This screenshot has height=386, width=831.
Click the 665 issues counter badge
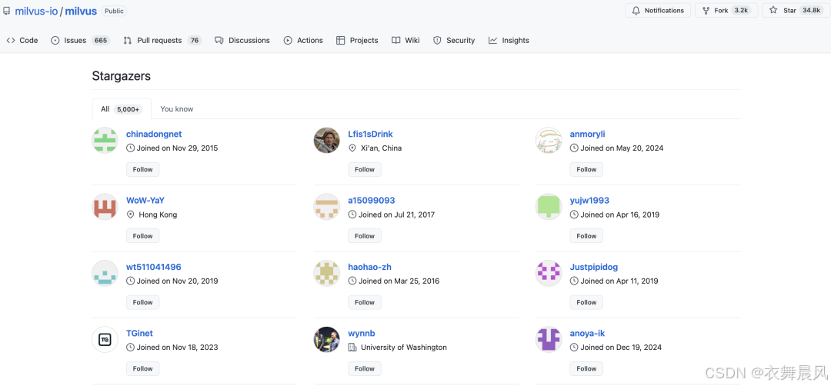coord(100,40)
